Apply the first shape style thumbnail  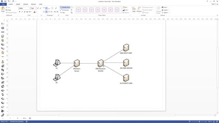pos(79,10)
